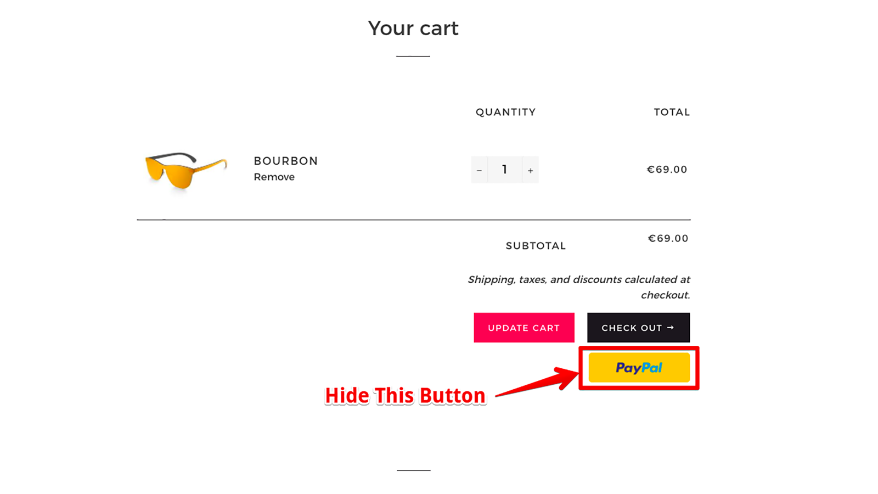The image size is (878, 494).
Task: Click the item total price €69.00
Action: [x=667, y=169]
